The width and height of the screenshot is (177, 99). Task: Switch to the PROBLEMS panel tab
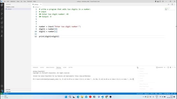tap(35, 67)
